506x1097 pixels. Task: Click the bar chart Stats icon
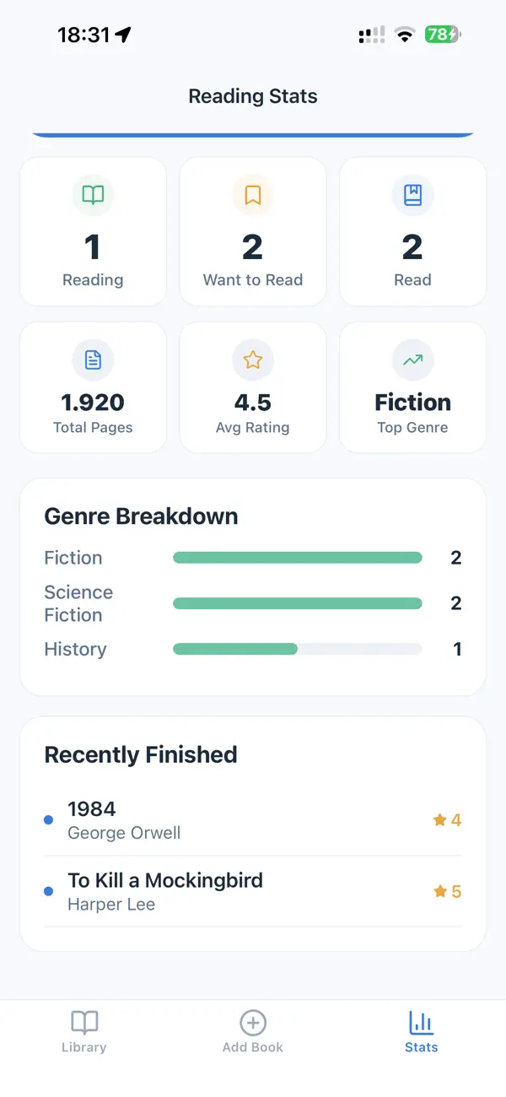421,1022
